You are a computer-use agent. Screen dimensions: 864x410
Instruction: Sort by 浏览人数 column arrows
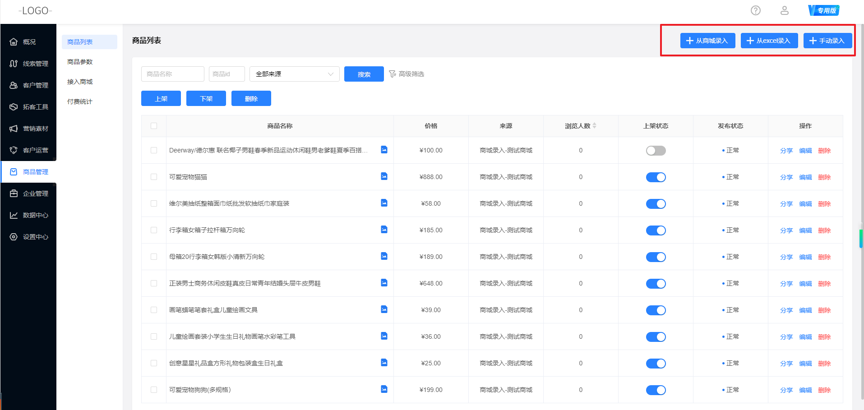[x=594, y=126]
